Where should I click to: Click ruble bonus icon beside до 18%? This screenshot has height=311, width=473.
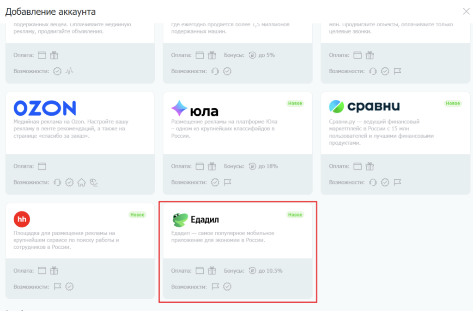[252, 166]
